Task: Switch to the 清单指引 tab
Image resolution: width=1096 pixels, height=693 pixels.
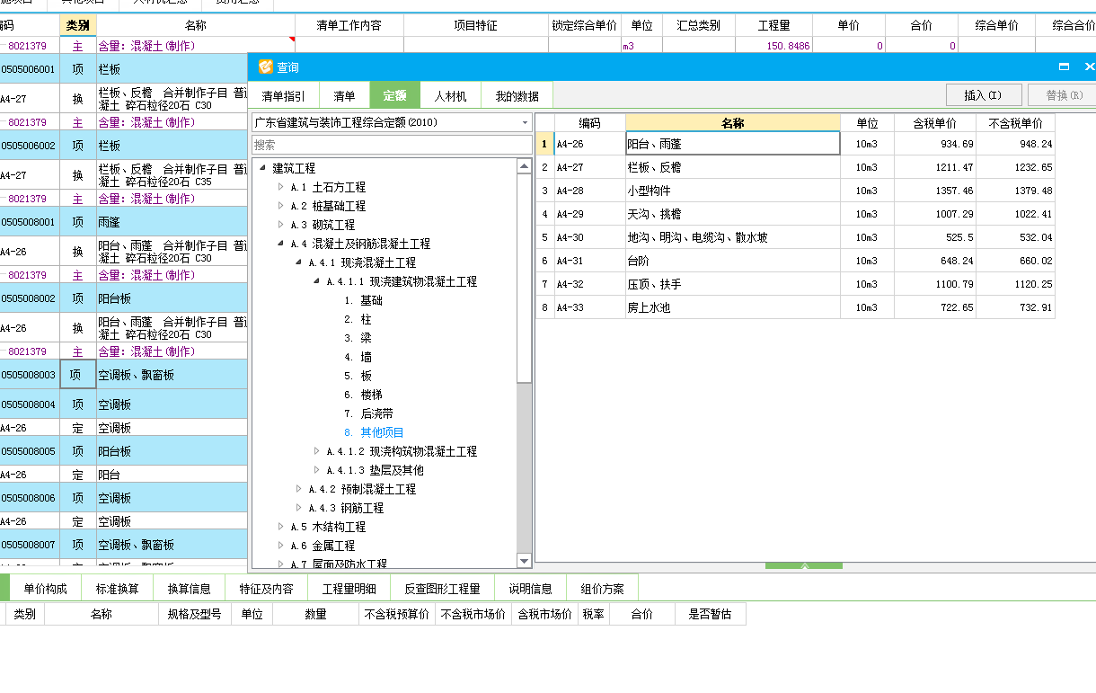Action: pos(283,95)
